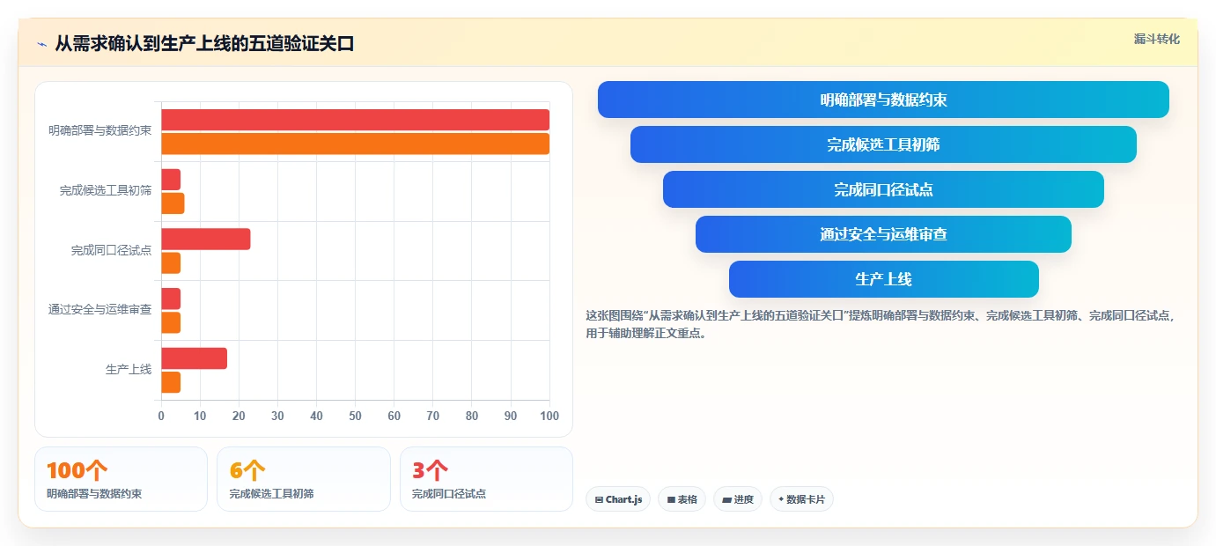This screenshot has width=1216, height=546.
Task: Click the 通过安全与运维审查 funnel step
Action: 883,234
